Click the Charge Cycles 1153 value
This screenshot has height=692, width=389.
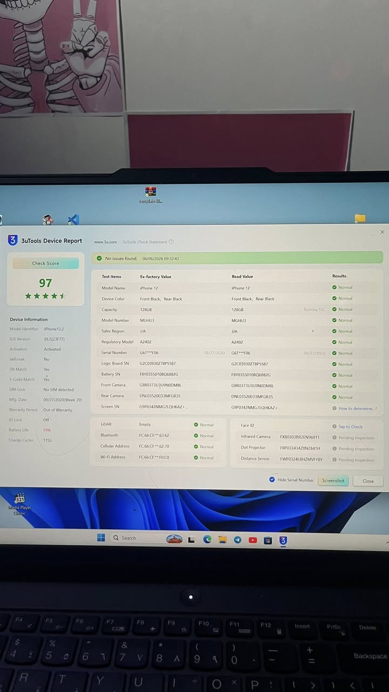[x=48, y=440]
